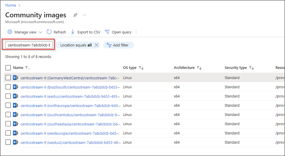
Task: Go to Home breadcrumb
Action: point(11,5)
